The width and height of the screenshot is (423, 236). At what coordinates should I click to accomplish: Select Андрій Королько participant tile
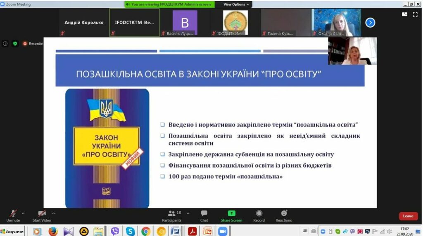(x=84, y=23)
